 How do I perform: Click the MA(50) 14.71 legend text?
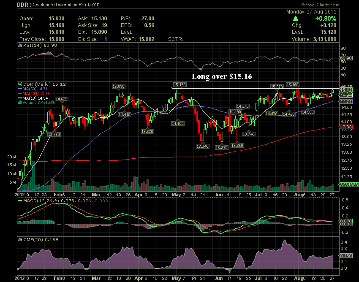coord(35,89)
